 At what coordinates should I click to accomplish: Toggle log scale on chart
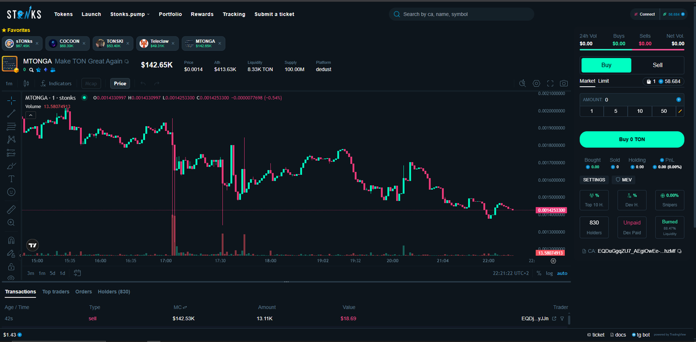(x=549, y=273)
